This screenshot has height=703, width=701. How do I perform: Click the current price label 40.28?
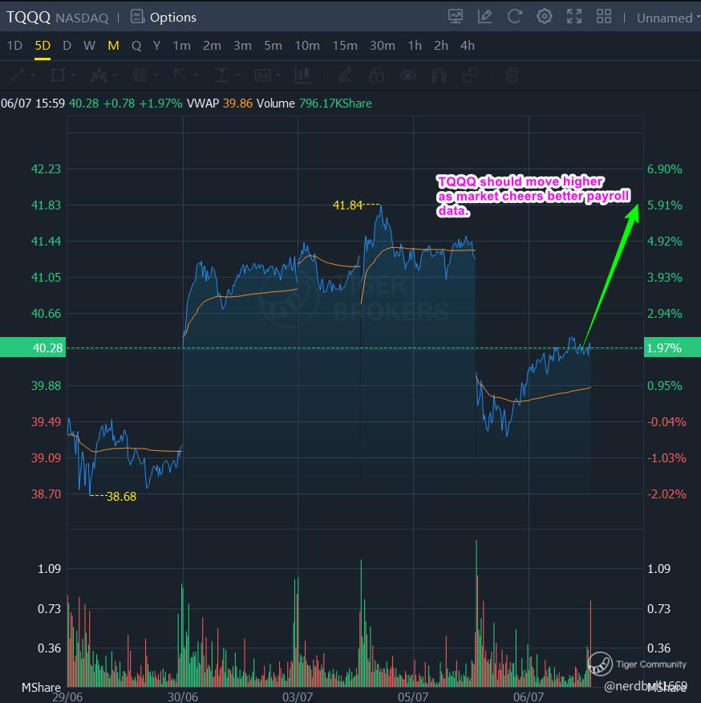33,347
